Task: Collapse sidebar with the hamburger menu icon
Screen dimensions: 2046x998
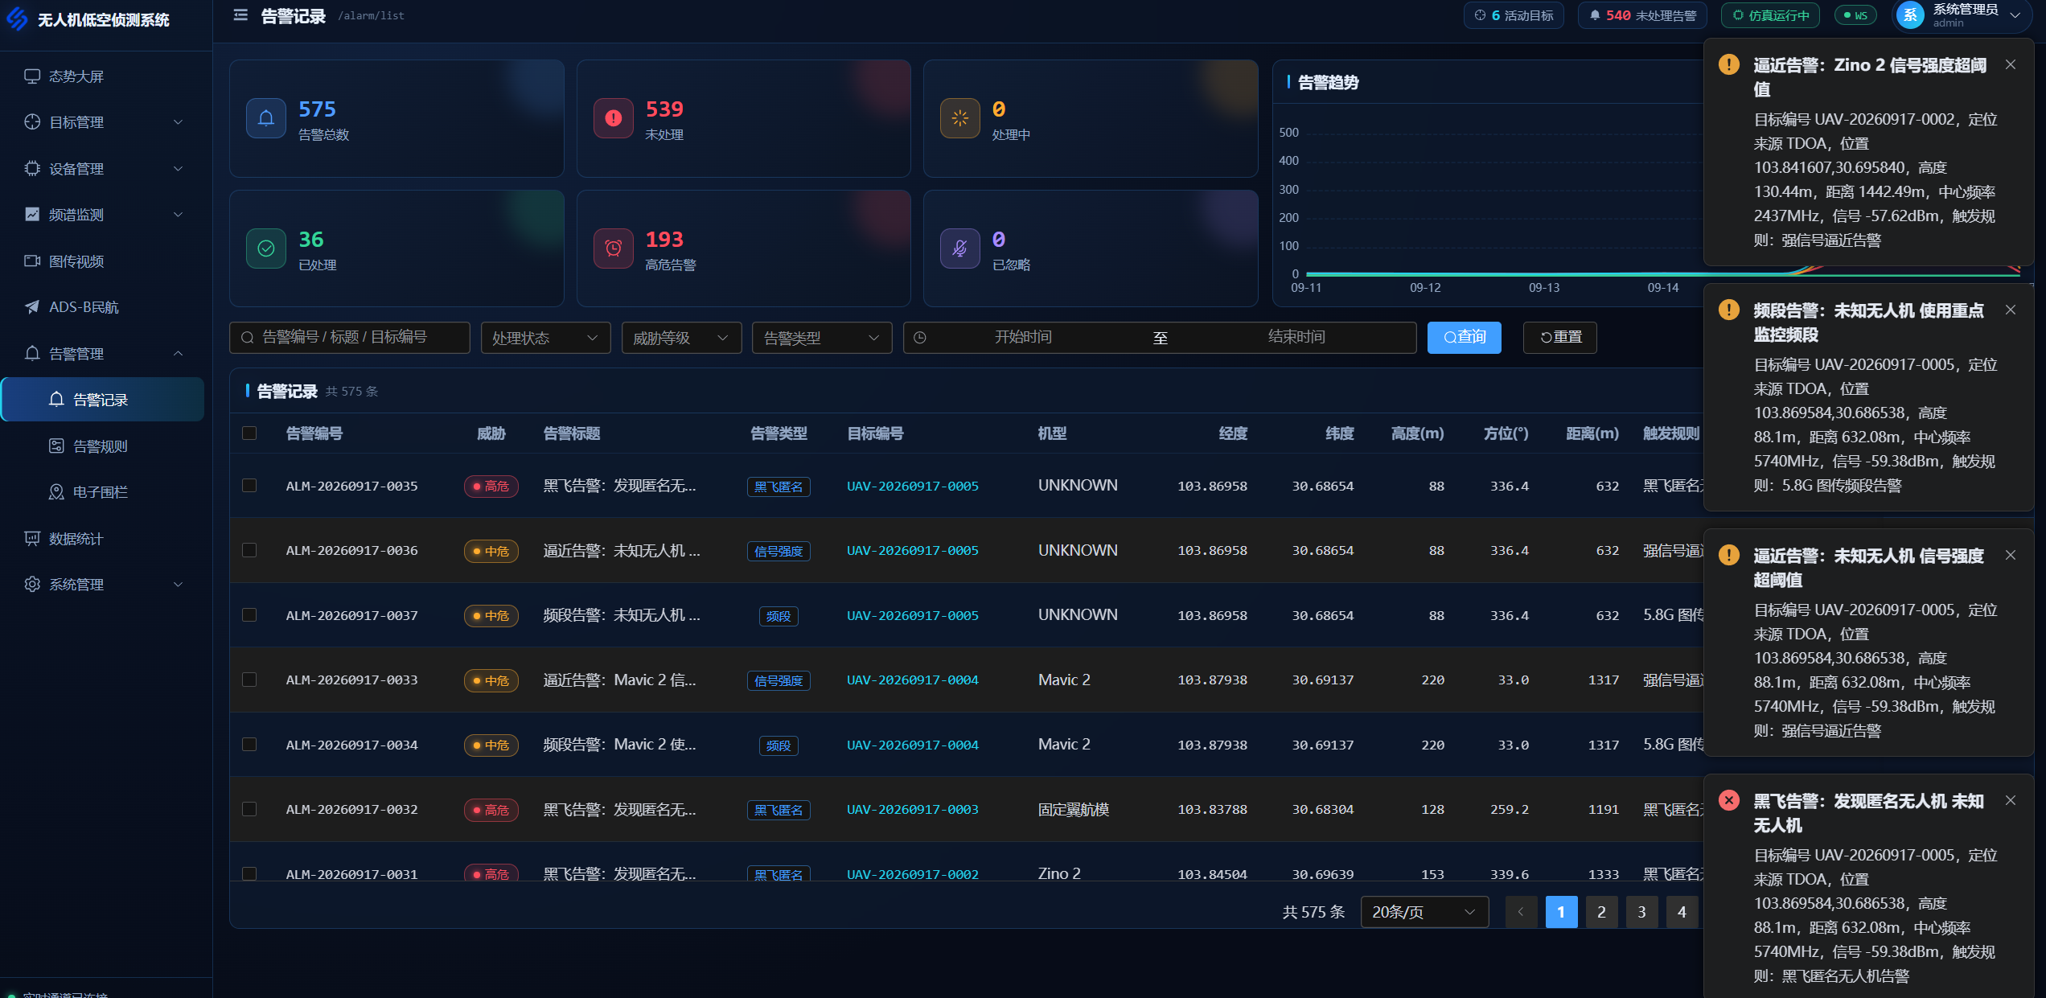Action: pos(240,15)
